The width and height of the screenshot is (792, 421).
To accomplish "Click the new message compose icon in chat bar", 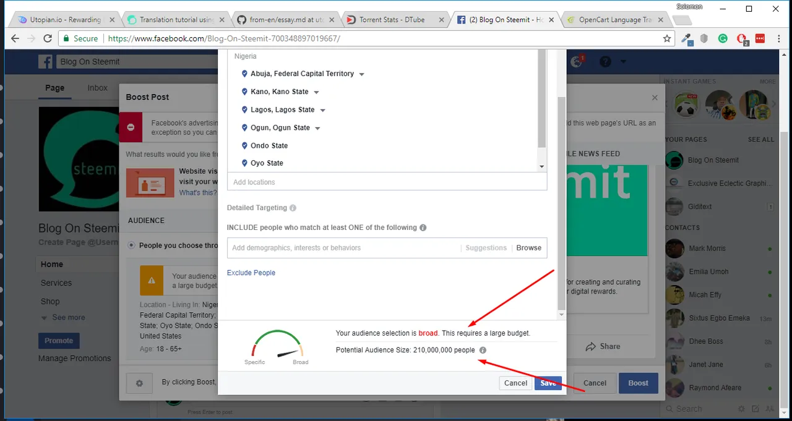I will [756, 409].
